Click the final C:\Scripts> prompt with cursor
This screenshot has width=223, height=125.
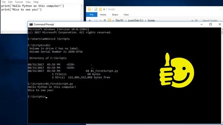(38, 97)
